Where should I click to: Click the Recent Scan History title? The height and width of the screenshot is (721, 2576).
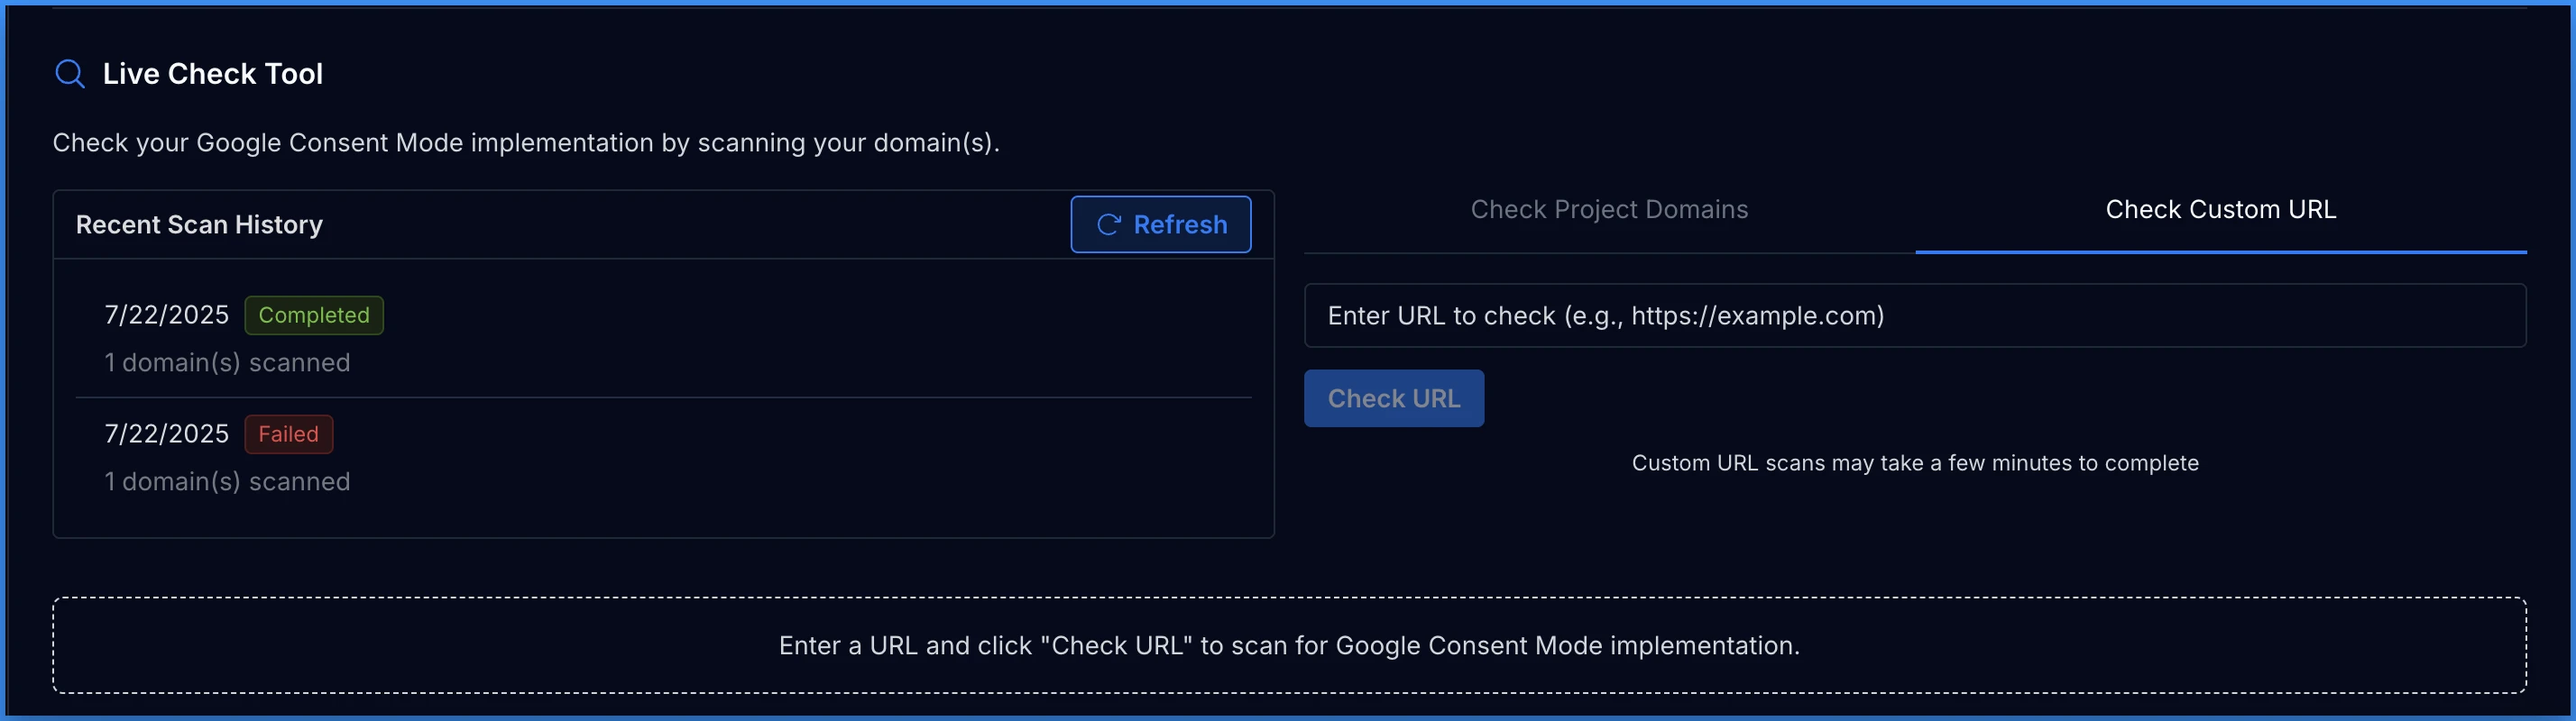coord(199,224)
